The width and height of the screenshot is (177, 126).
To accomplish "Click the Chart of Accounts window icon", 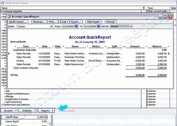I will 2,3.
